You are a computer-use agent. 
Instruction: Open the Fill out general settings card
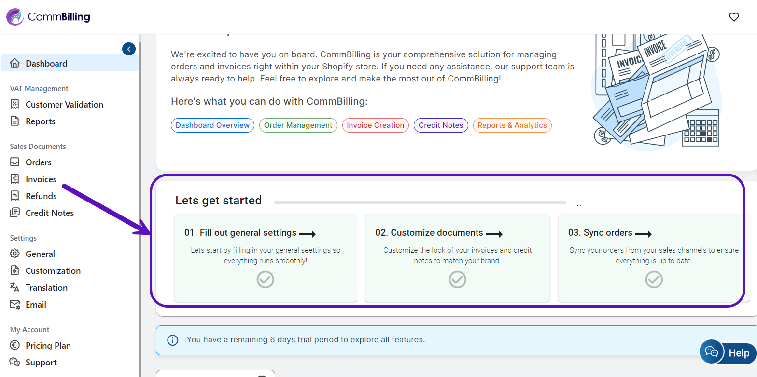tap(266, 258)
